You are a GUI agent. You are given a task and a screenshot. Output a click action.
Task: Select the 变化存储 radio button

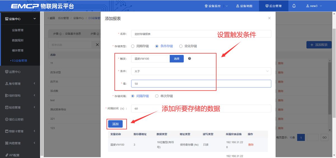click(181, 46)
